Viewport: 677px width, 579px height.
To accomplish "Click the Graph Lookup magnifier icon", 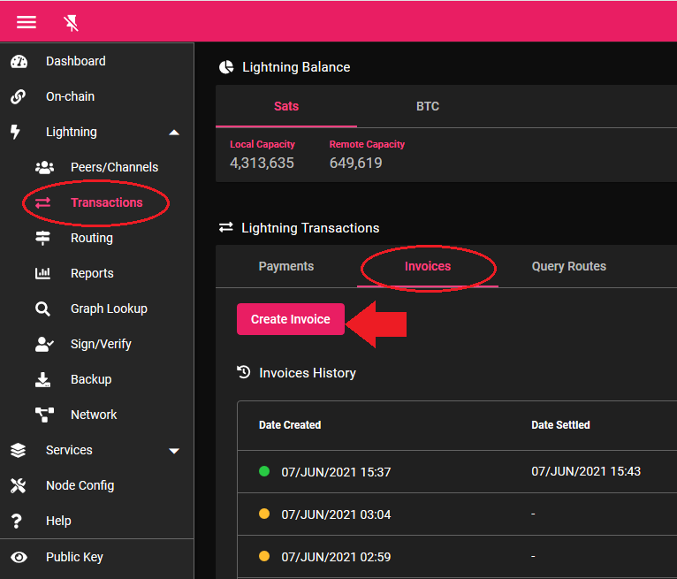I will pos(42,309).
